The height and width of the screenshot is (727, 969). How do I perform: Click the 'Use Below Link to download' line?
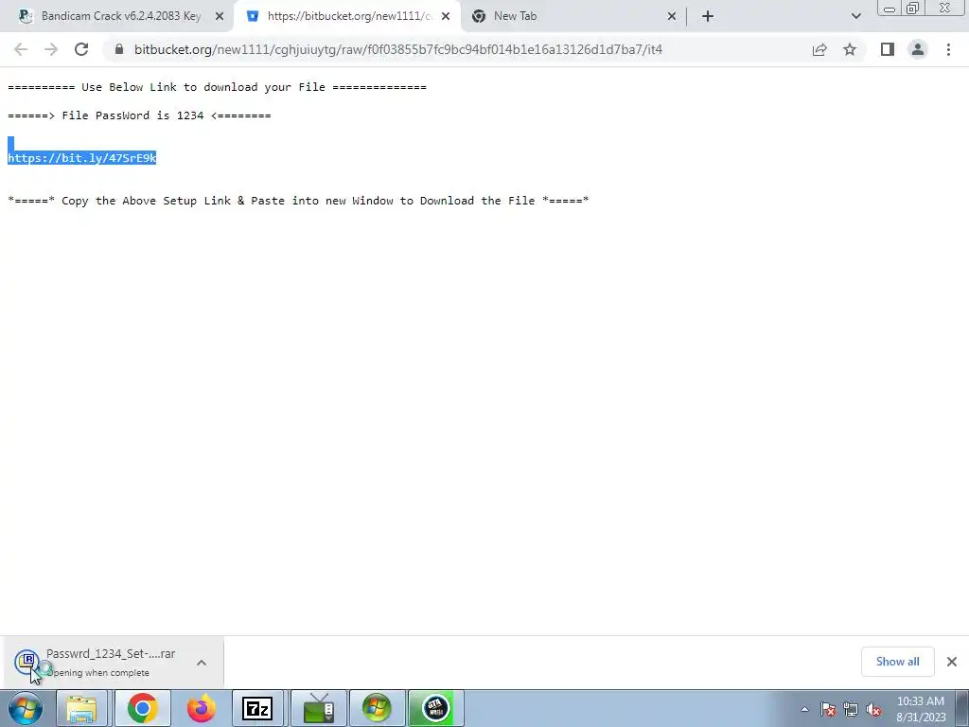pos(217,87)
